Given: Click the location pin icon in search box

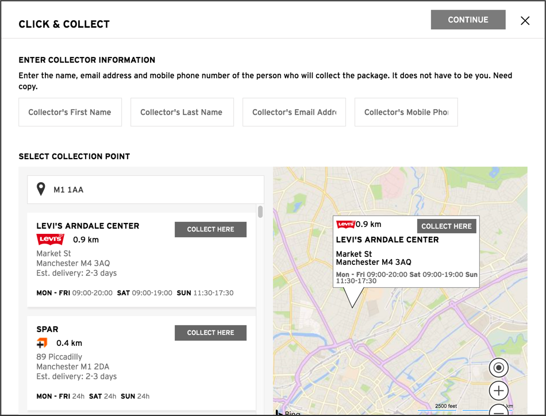Looking at the screenshot, I should 41,189.
